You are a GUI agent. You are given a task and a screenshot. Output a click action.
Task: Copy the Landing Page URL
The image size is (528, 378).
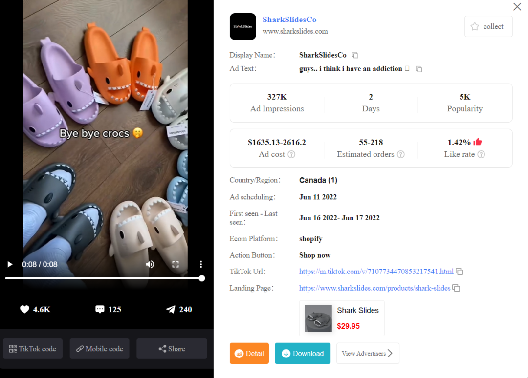coord(456,288)
